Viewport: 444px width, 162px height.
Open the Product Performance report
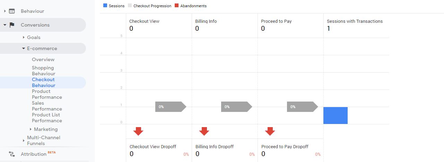(47, 94)
